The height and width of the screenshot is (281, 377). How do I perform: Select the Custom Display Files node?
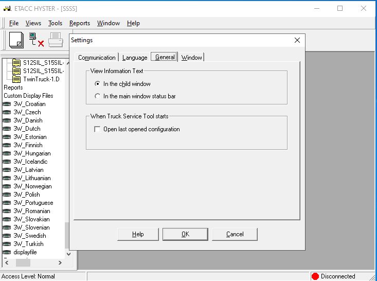tap(28, 96)
